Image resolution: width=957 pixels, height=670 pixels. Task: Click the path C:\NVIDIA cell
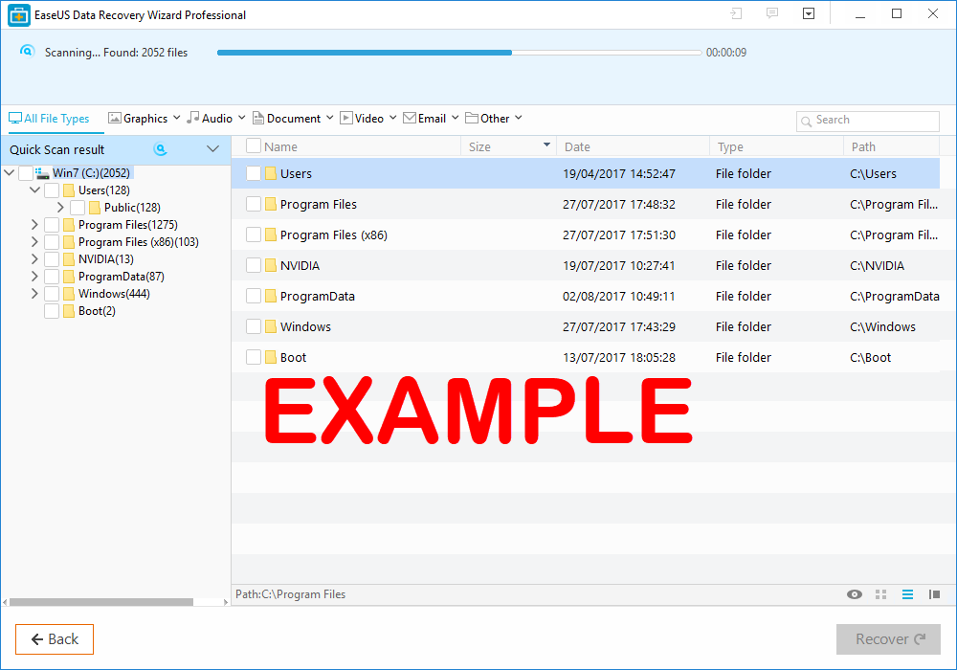pyautogui.click(x=877, y=265)
